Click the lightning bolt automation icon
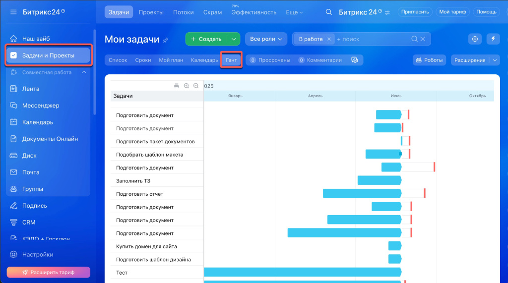The height and width of the screenshot is (283, 508). tap(493, 39)
